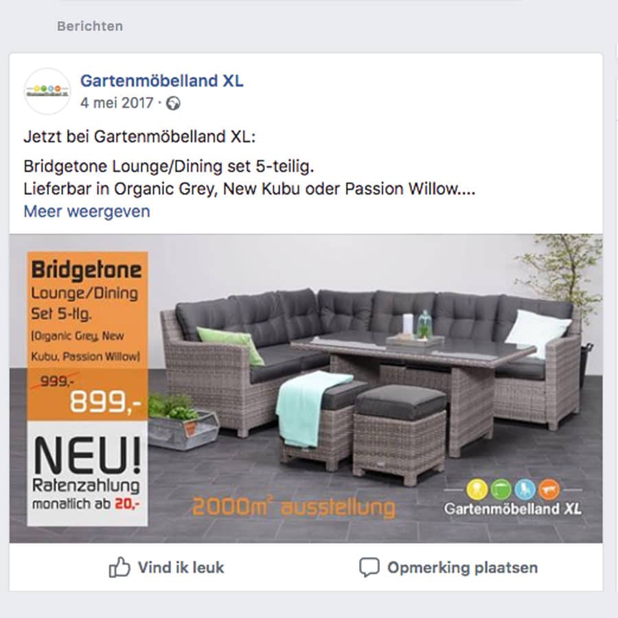Open the post date 4 mei 2017
Image resolution: width=618 pixels, height=618 pixels.
tap(117, 103)
